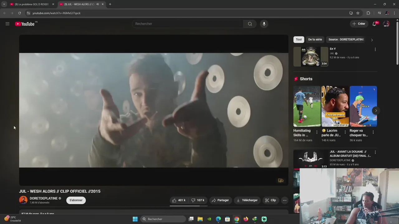Open Task View on the taskbar
399x224 pixels.
(191, 219)
